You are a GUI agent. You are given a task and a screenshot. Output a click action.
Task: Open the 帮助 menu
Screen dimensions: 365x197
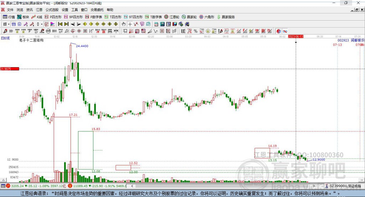(x=110, y=10)
